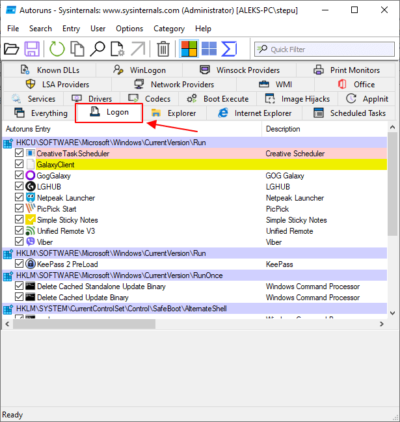Viewport: 400px width, 422px height.
Task: Select the Internet Explorer tab
Action: tap(254, 113)
